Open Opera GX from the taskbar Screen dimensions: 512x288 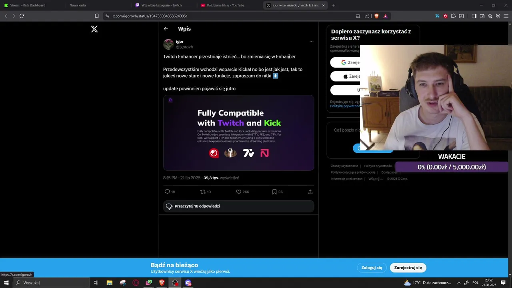(136, 283)
